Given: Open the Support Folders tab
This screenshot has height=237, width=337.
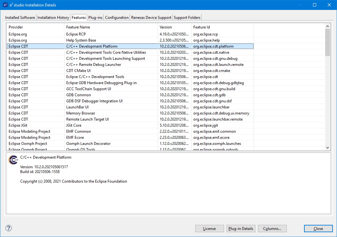Looking at the screenshot, I should (187, 17).
